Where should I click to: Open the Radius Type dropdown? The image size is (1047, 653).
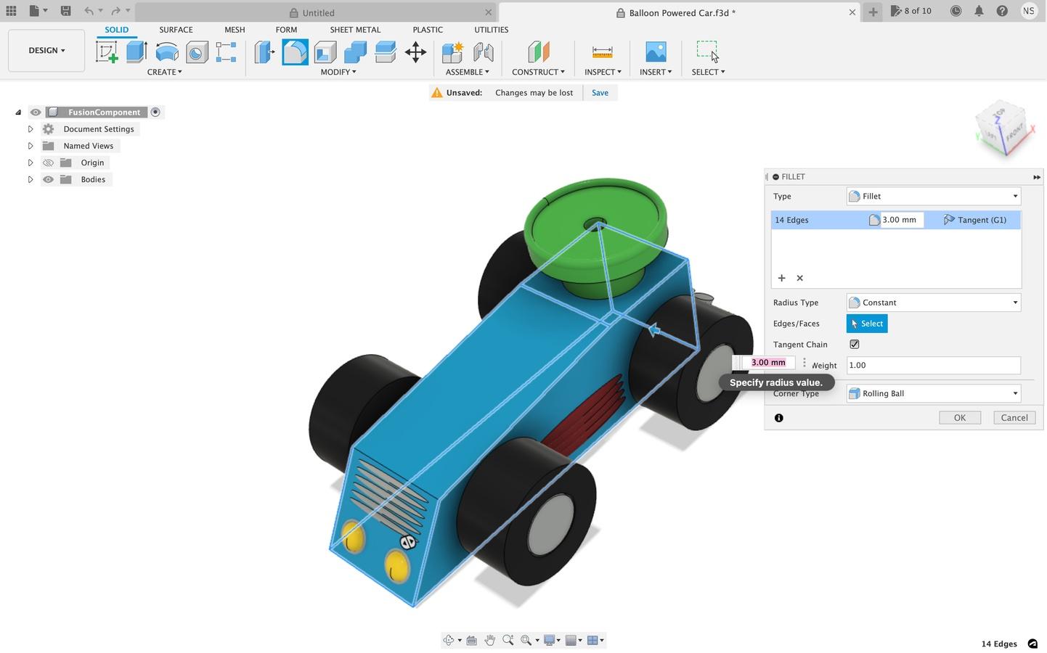(934, 303)
